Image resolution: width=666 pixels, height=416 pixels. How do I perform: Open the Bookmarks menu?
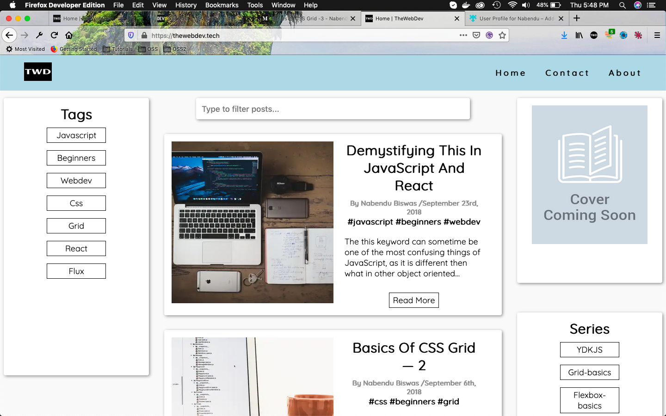click(222, 5)
